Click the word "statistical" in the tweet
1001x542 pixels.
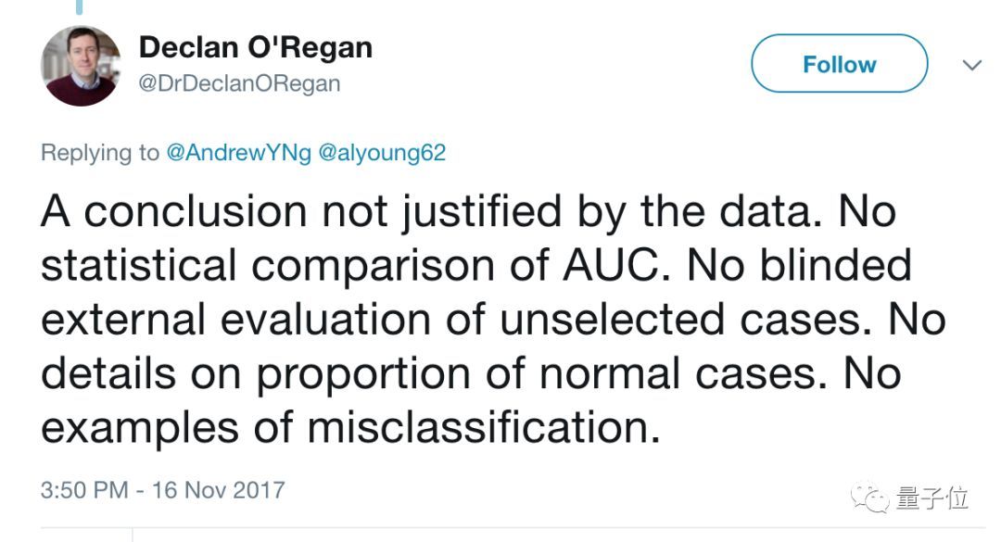[x=139, y=266]
